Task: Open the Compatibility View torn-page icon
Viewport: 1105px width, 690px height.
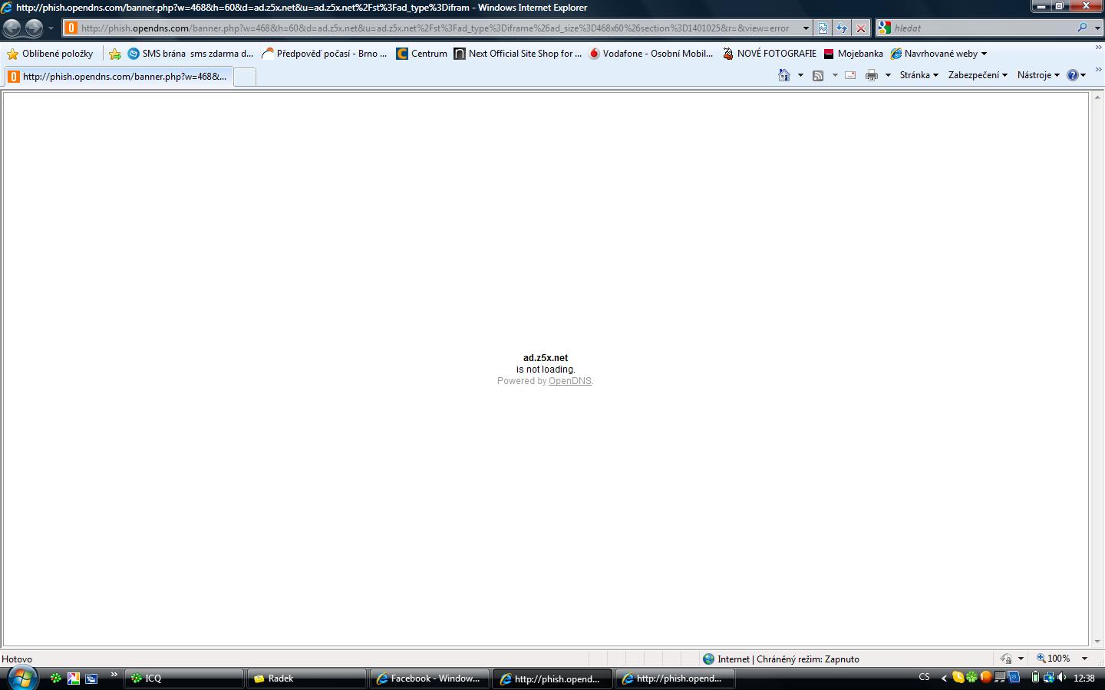Action: [x=823, y=28]
